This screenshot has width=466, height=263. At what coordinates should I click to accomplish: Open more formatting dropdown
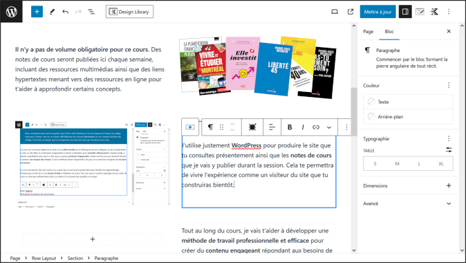pyautogui.click(x=329, y=127)
